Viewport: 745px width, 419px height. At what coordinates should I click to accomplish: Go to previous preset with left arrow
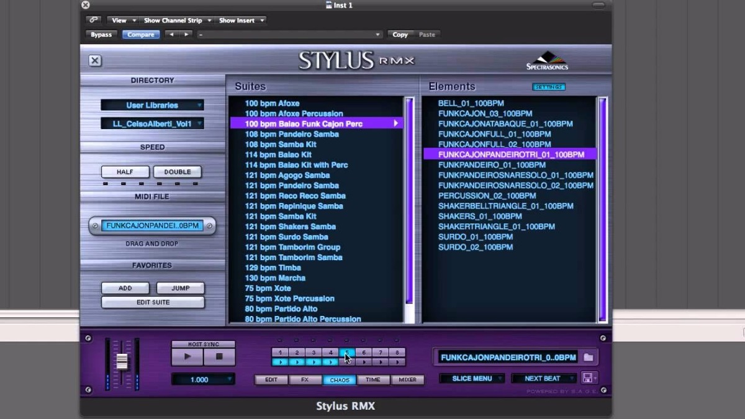point(171,35)
